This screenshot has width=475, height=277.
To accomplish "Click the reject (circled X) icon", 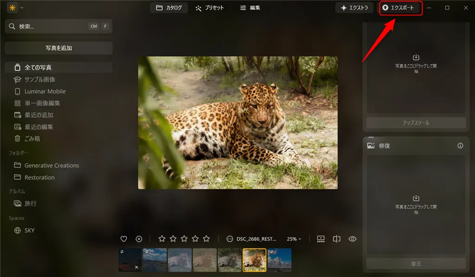I will pyautogui.click(x=139, y=239).
